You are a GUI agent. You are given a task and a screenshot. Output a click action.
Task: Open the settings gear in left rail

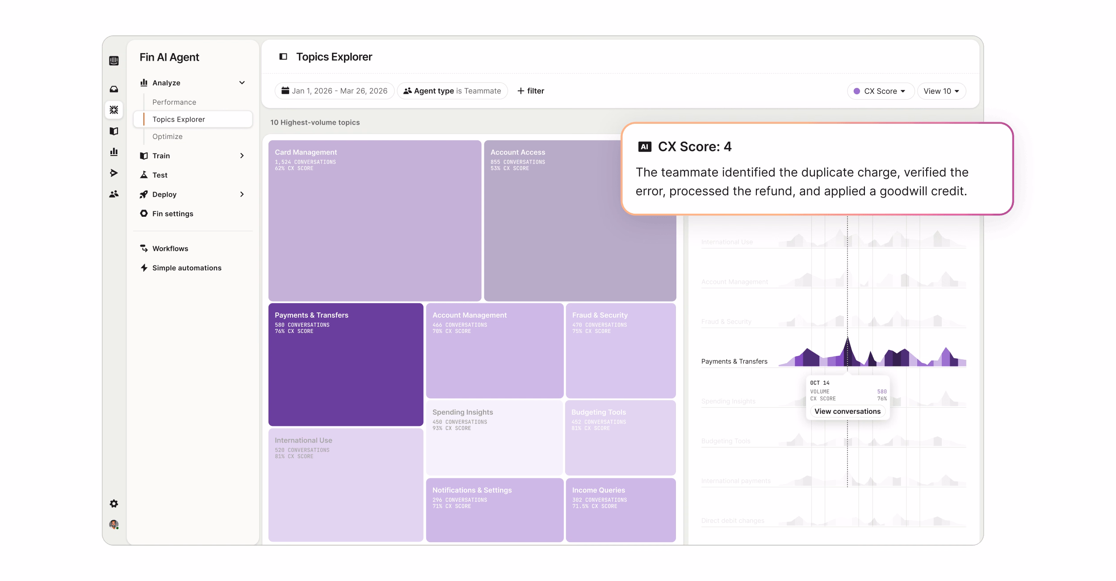point(114,504)
